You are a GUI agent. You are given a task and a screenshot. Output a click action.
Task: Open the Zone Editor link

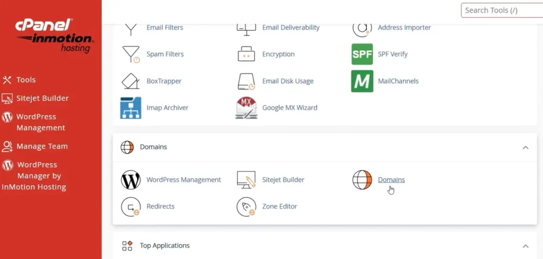click(x=280, y=207)
